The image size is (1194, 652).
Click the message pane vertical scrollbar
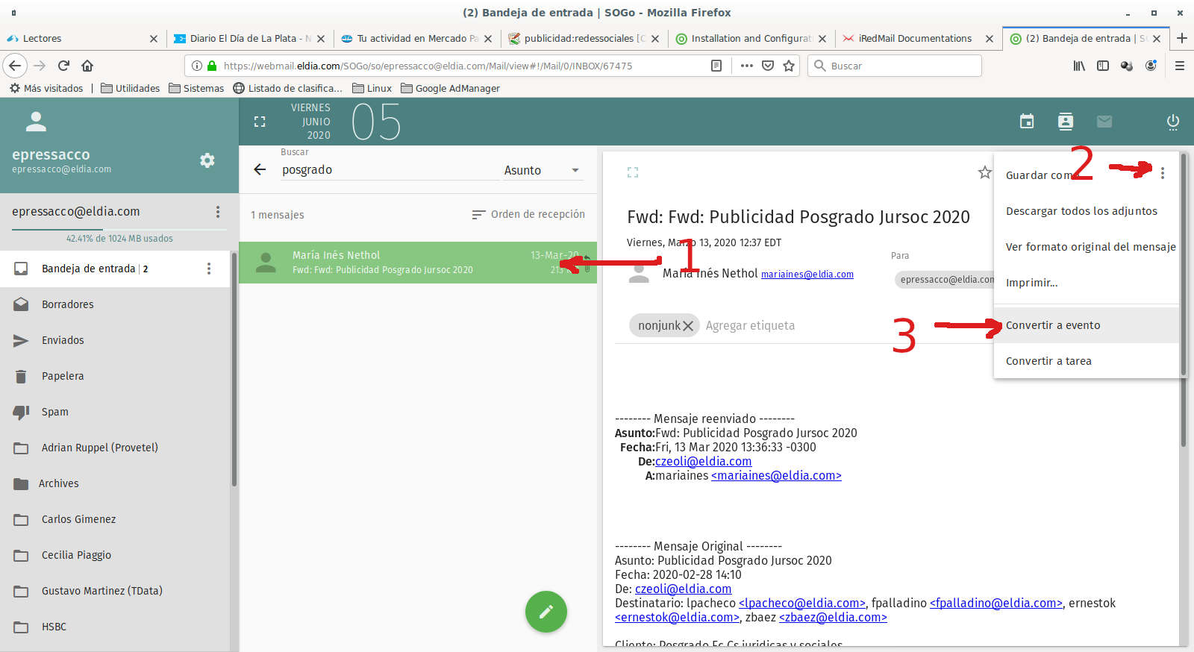(x=1184, y=298)
